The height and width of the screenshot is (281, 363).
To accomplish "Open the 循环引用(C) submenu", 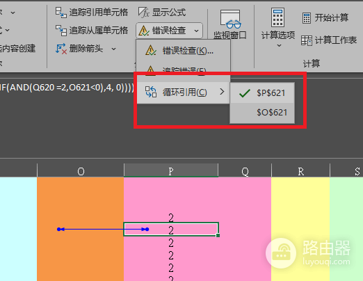I will click(183, 93).
